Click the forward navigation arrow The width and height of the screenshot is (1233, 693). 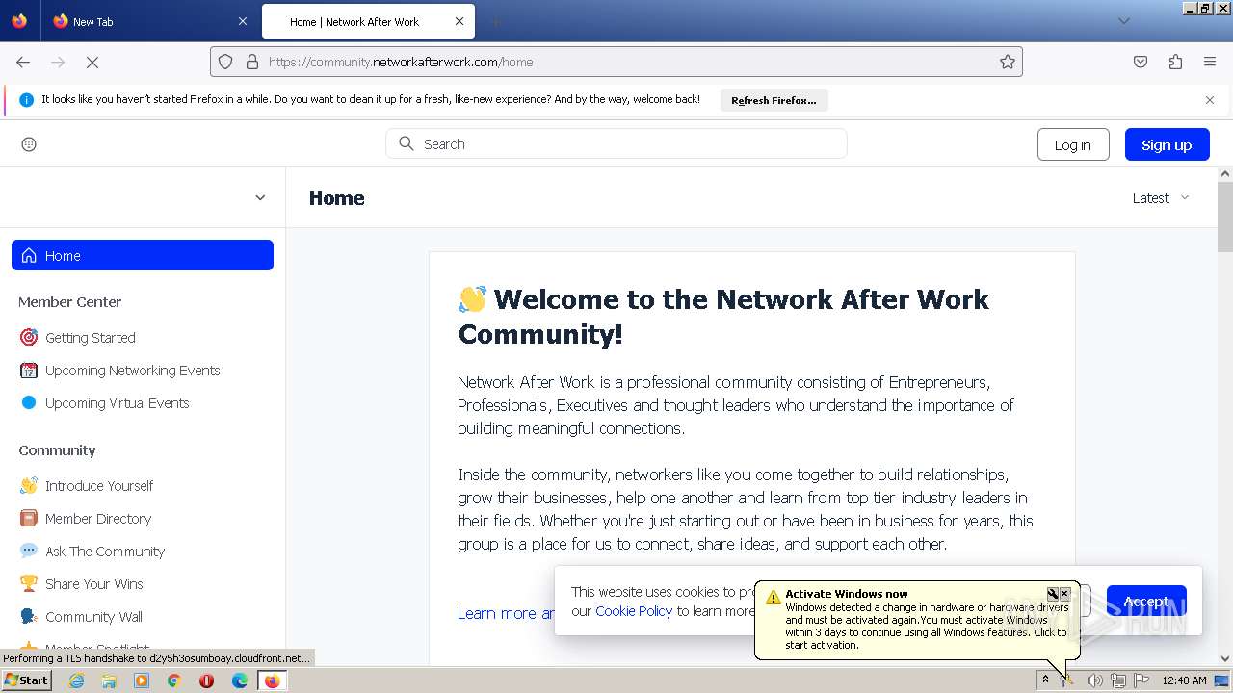point(58,62)
